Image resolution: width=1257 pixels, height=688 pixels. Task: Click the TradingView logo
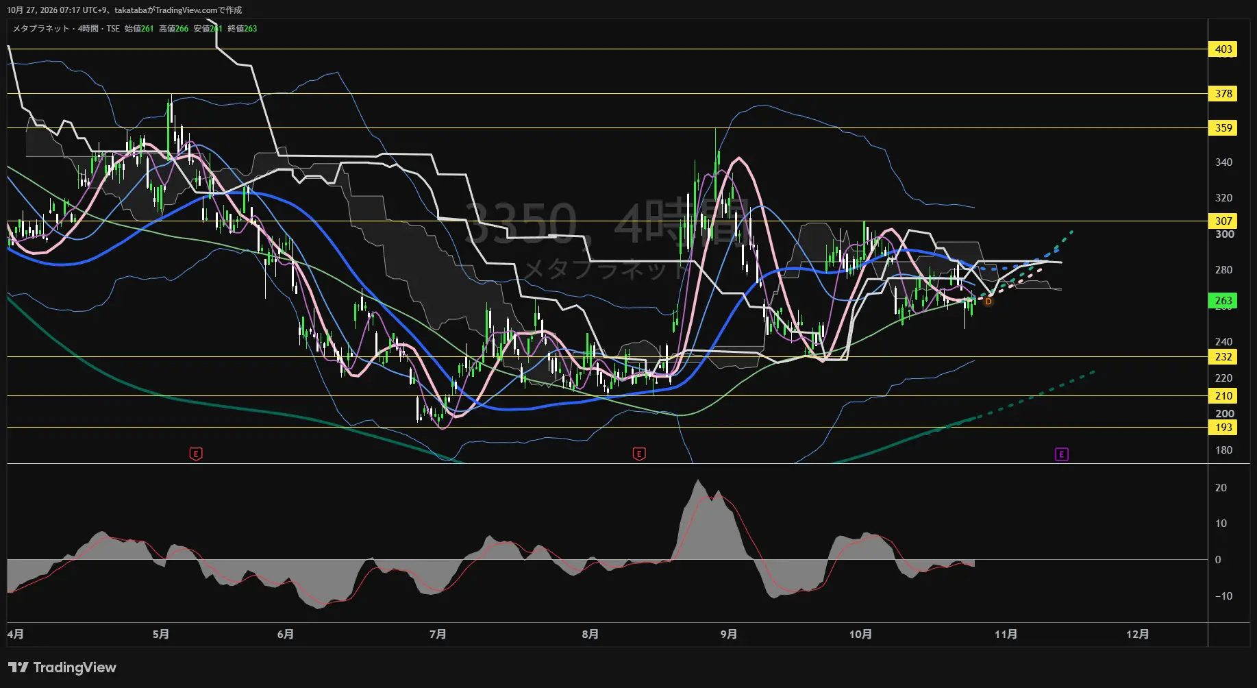coord(62,667)
